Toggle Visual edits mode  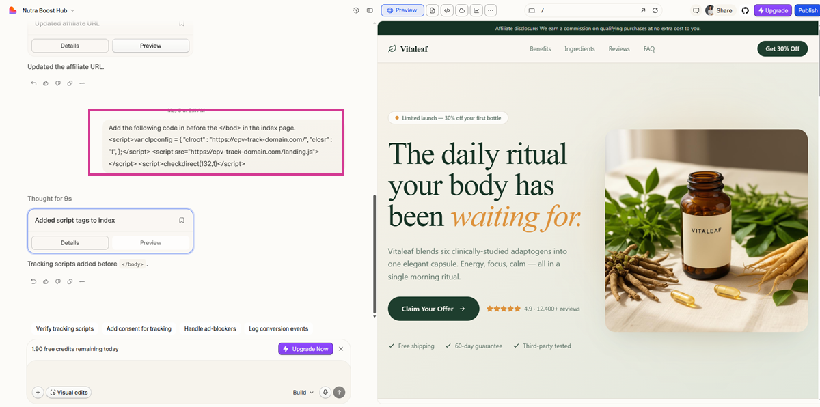[68, 393]
